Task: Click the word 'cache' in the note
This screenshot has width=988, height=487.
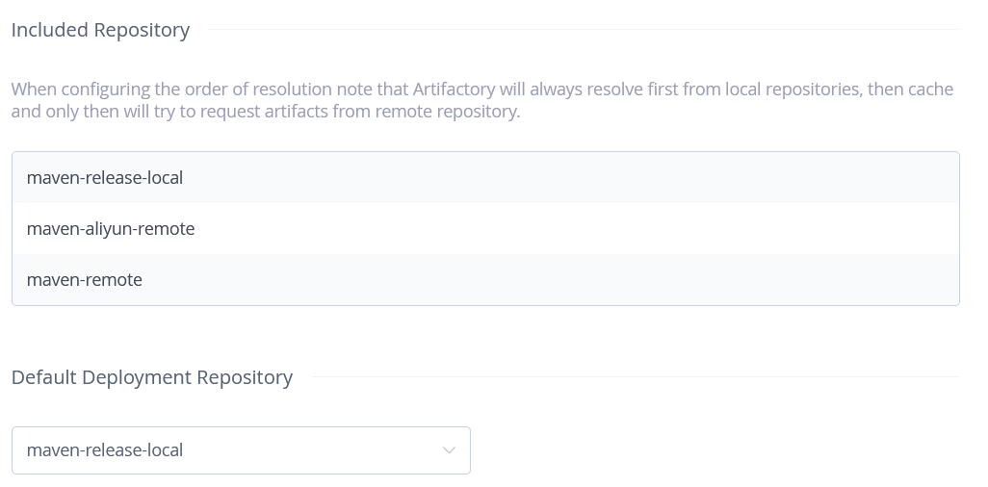Action: pos(930,90)
